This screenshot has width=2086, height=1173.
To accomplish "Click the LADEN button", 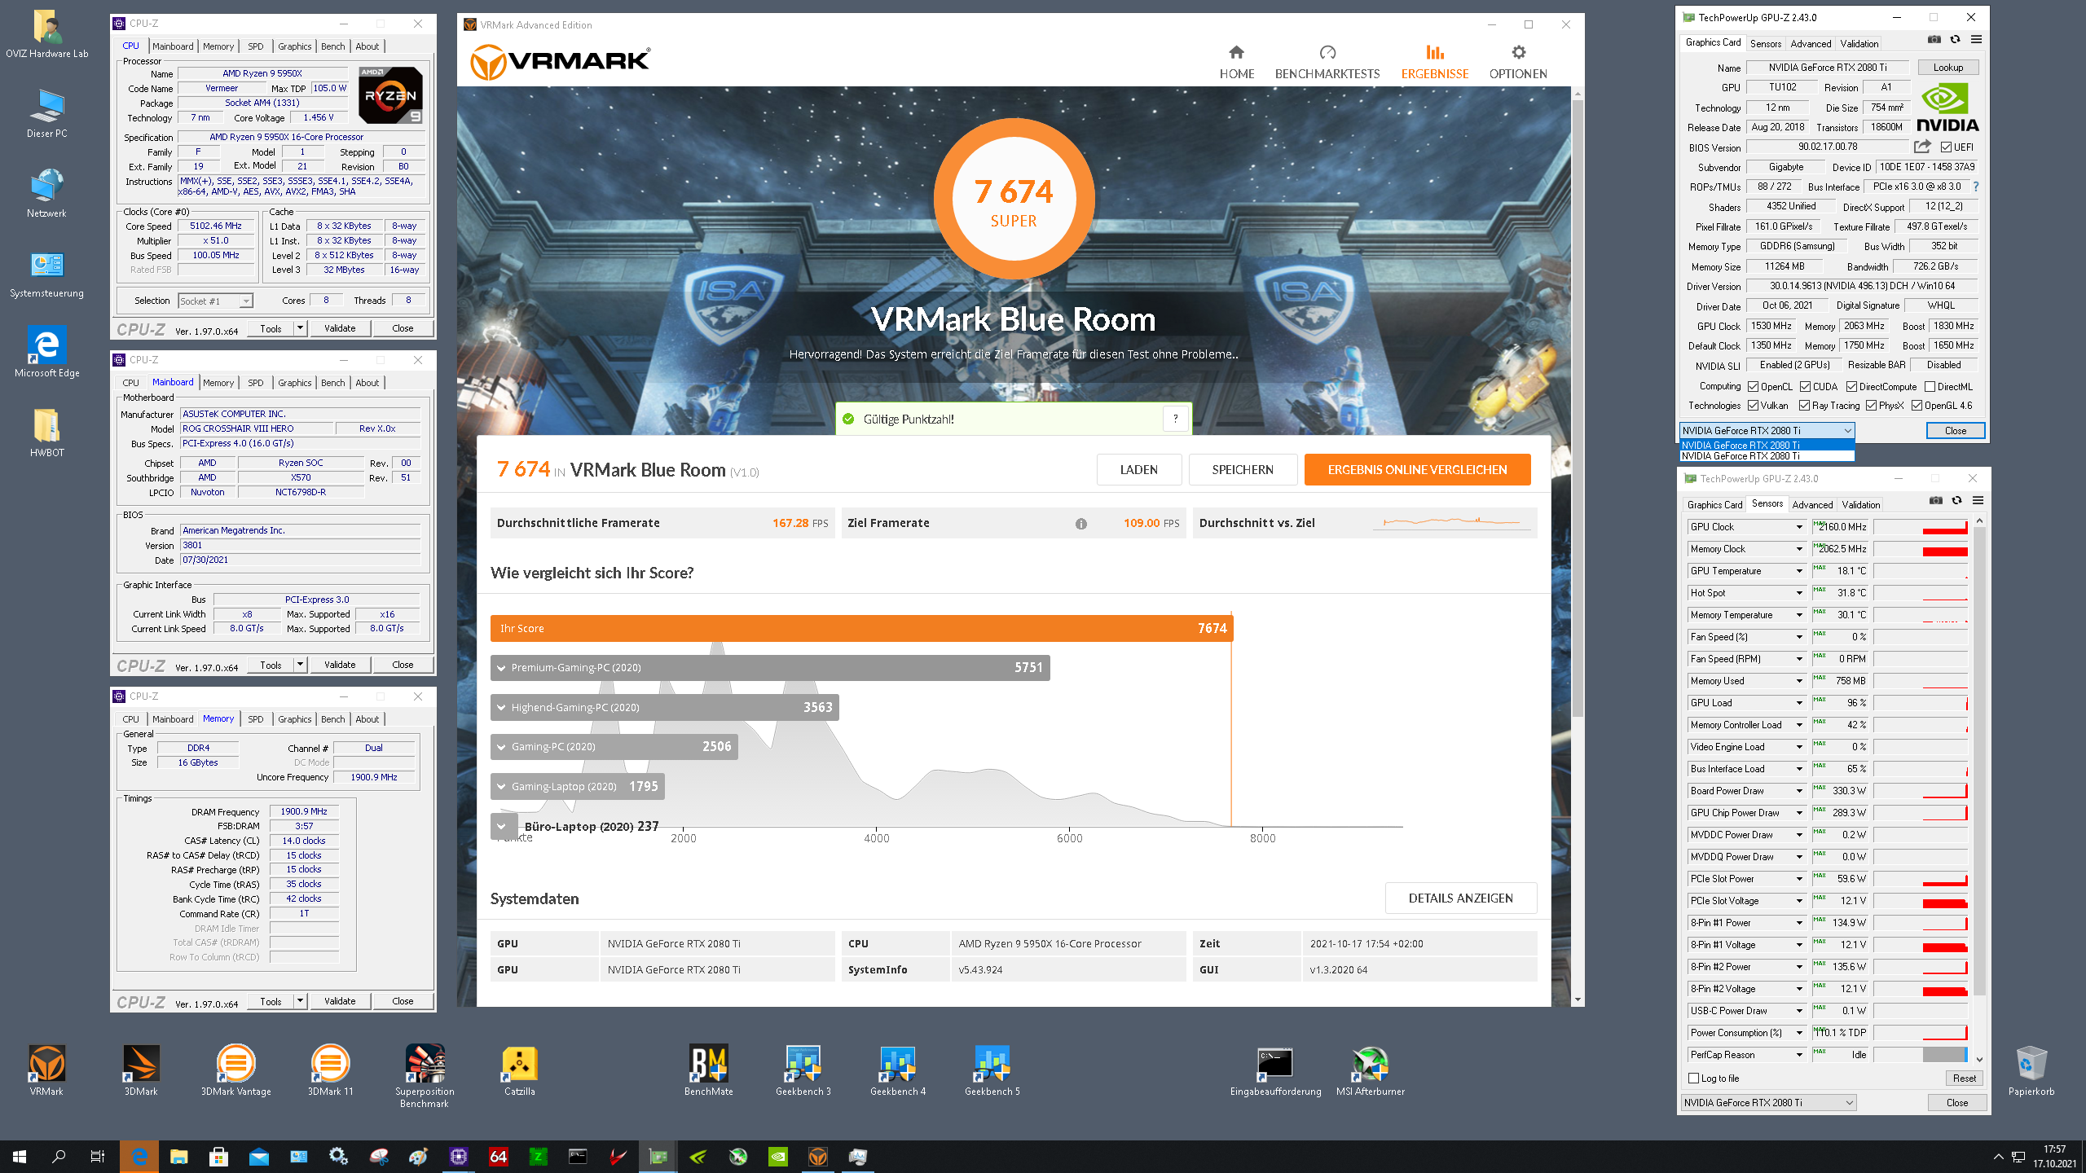I will click(1138, 470).
